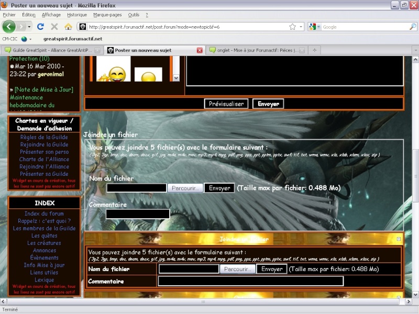
Task: Open the list-all-tabs dropdown arrow
Action: point(415,50)
